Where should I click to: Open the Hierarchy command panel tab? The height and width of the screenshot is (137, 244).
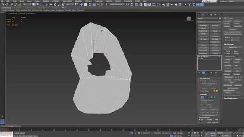[x=207, y=14]
